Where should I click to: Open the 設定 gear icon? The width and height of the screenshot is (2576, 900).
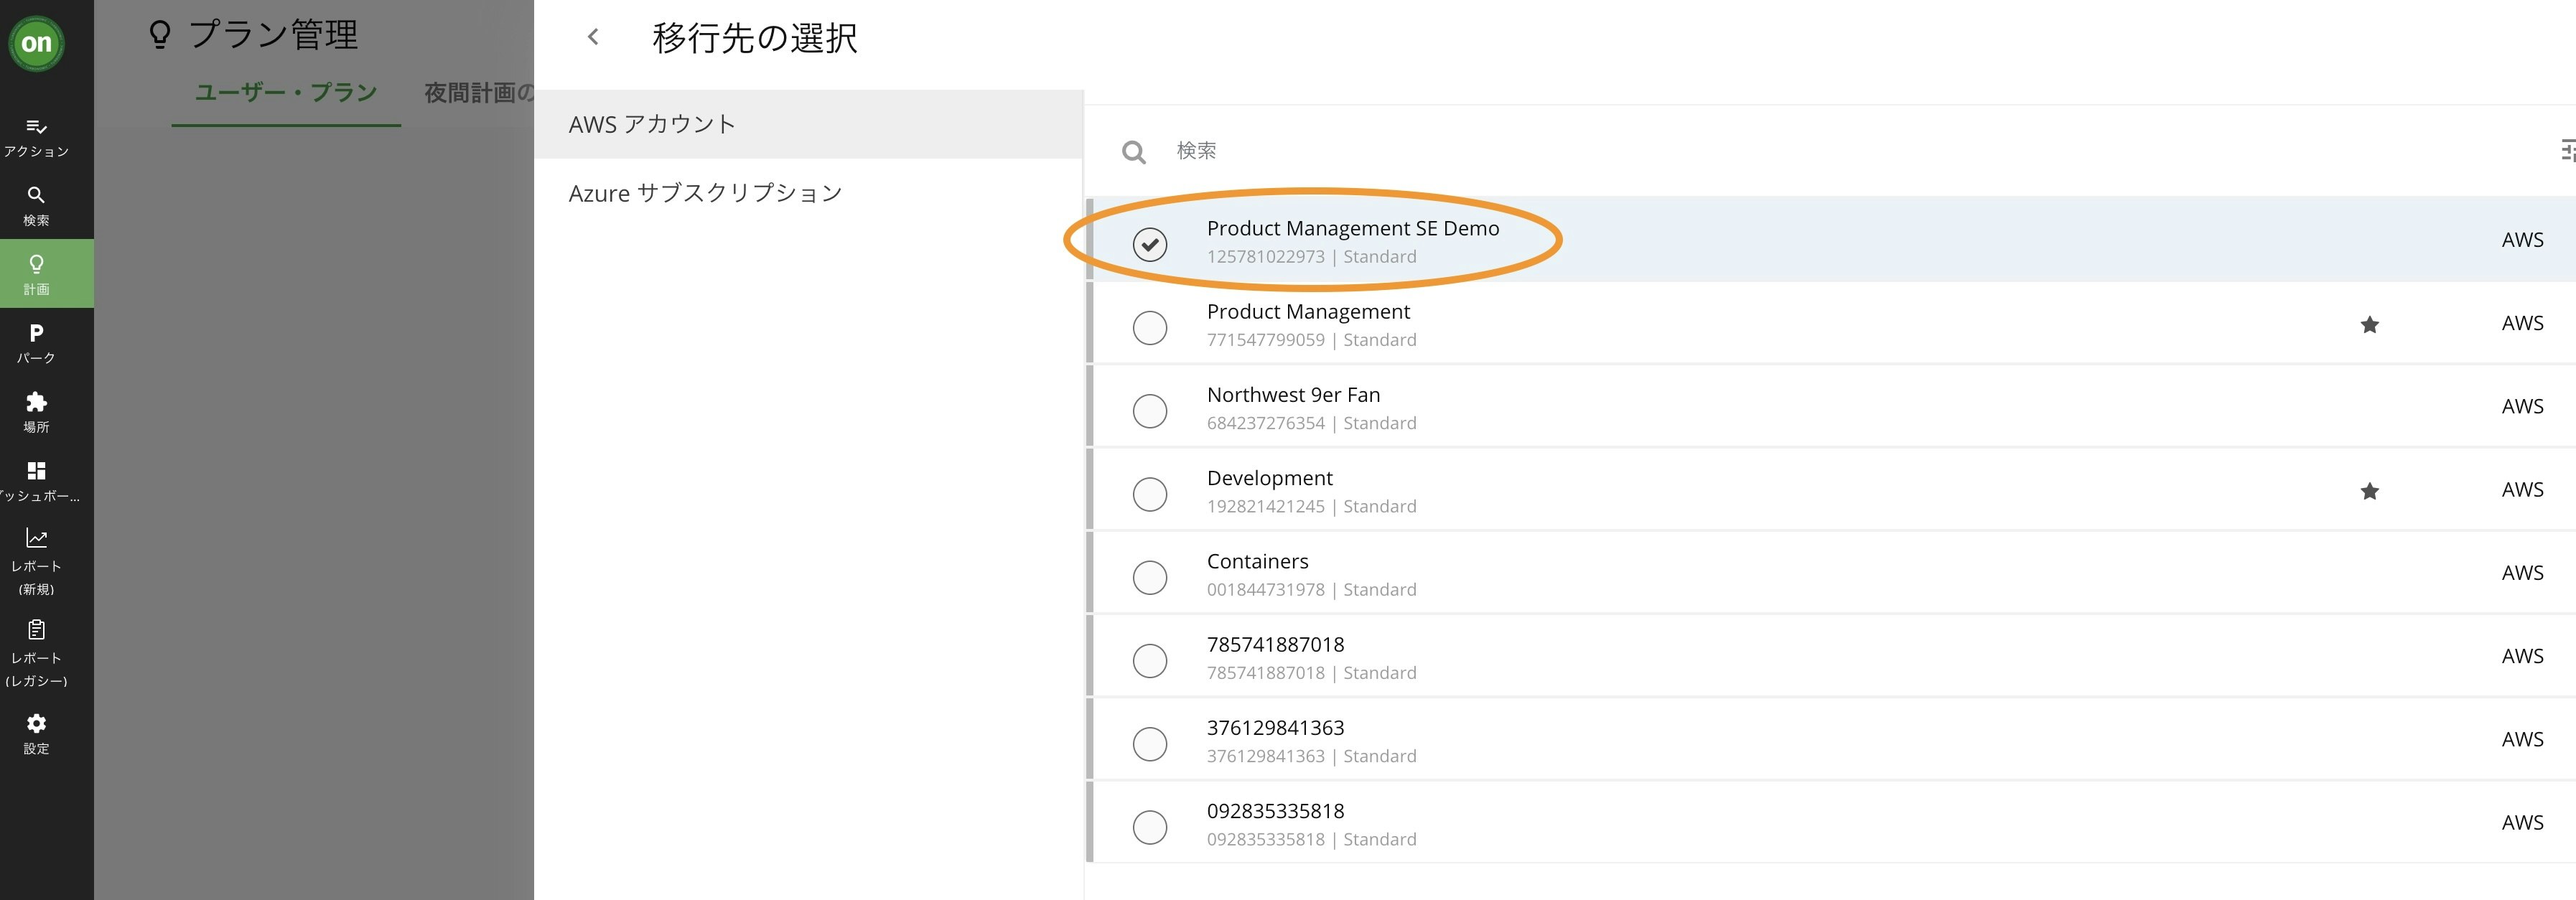[36, 733]
